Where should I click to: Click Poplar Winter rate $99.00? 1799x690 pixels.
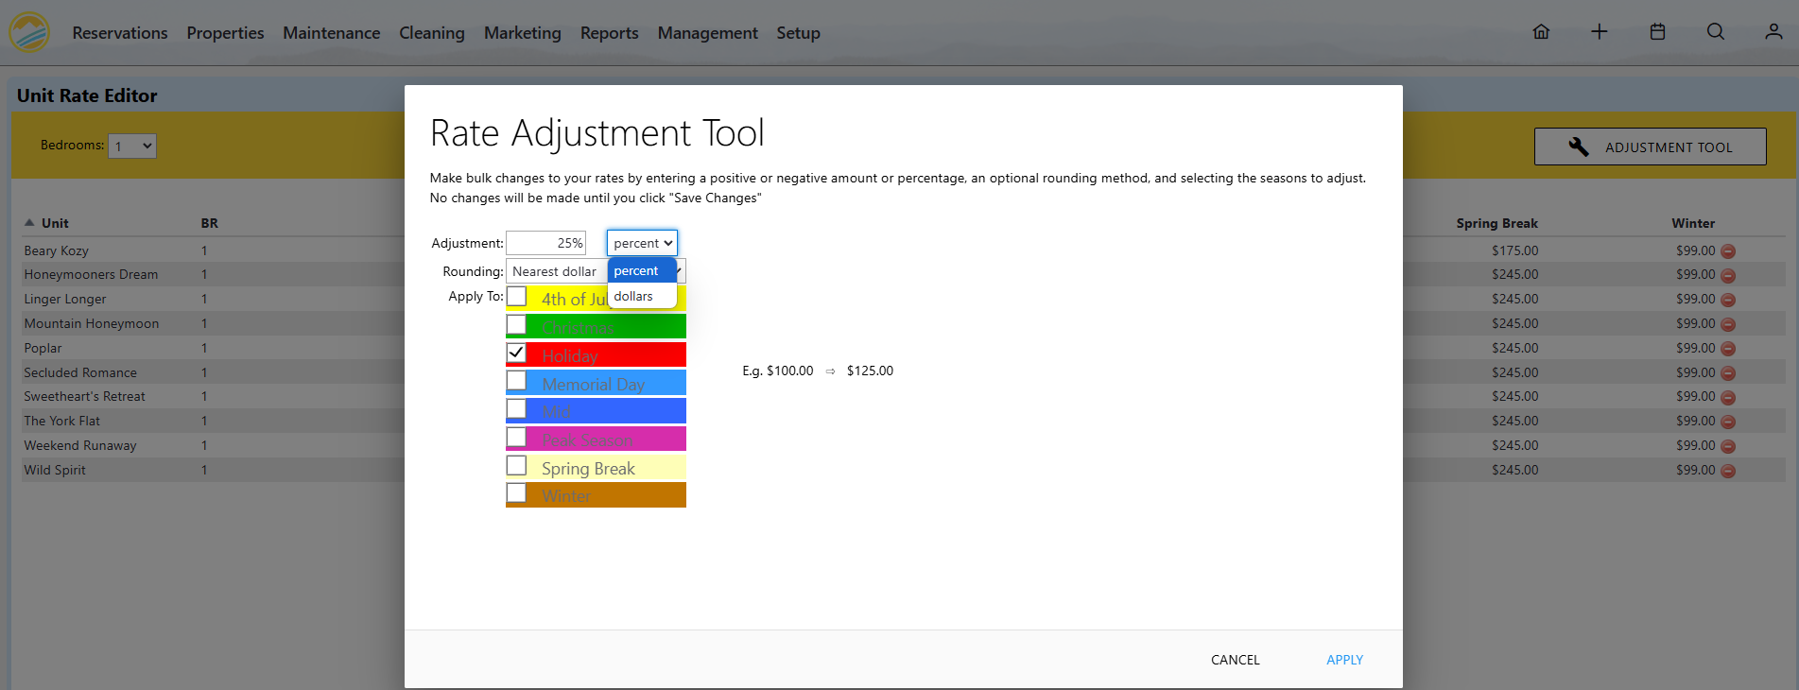[x=1695, y=348]
